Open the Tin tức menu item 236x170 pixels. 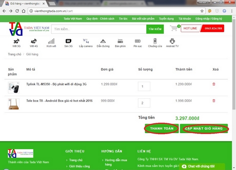123,19
